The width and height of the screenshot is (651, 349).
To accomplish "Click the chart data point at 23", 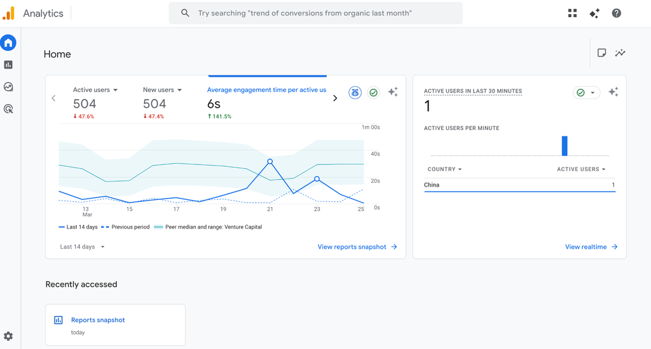I will pos(317,179).
